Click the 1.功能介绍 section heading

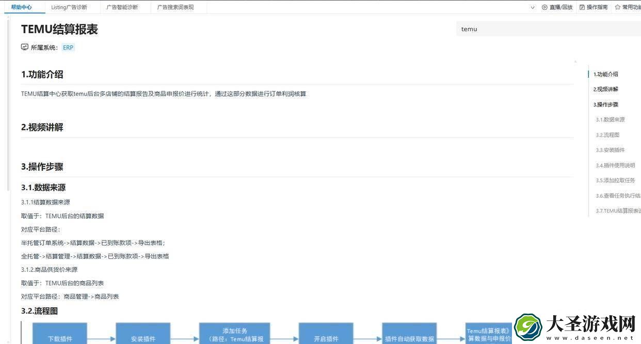pyautogui.click(x=42, y=74)
